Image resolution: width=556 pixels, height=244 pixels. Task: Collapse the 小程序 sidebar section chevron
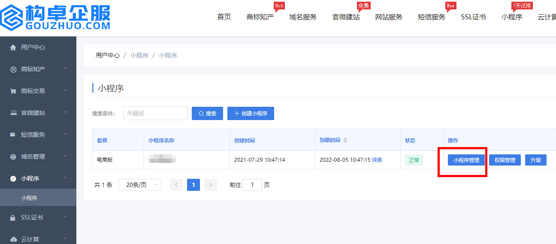point(65,178)
